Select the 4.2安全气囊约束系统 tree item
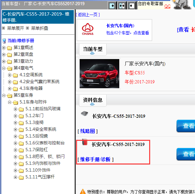The image size is (195, 194). pyautogui.click(x=39, y=82)
